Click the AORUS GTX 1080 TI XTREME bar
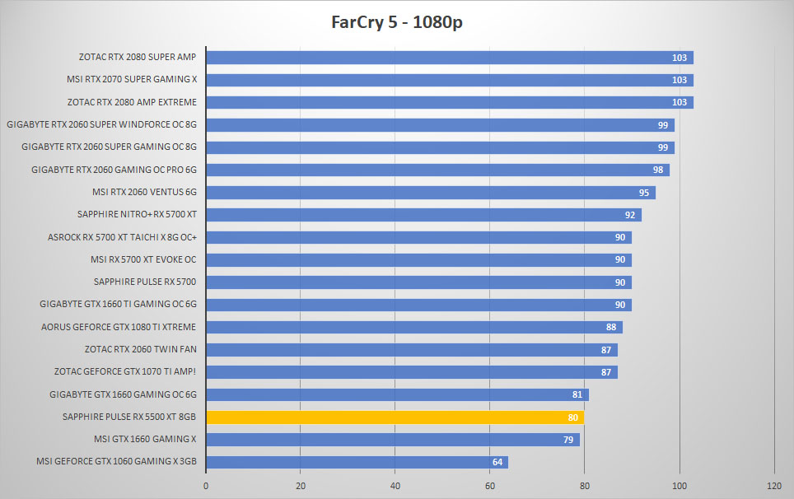This screenshot has height=499, width=794. click(x=414, y=328)
